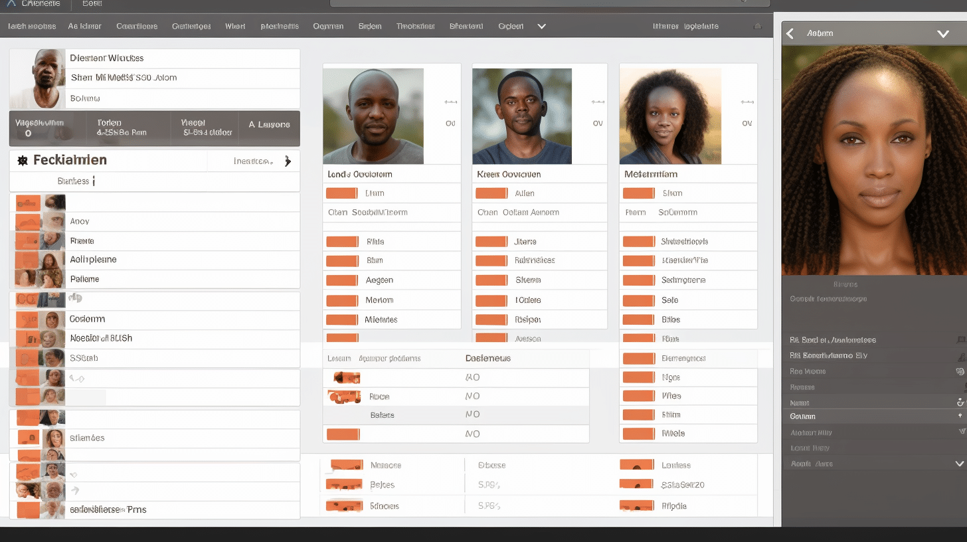The image size is (967, 542).
Task: Open the Ineaeces dropdown in the Feckiahmen header
Action: [x=253, y=161]
